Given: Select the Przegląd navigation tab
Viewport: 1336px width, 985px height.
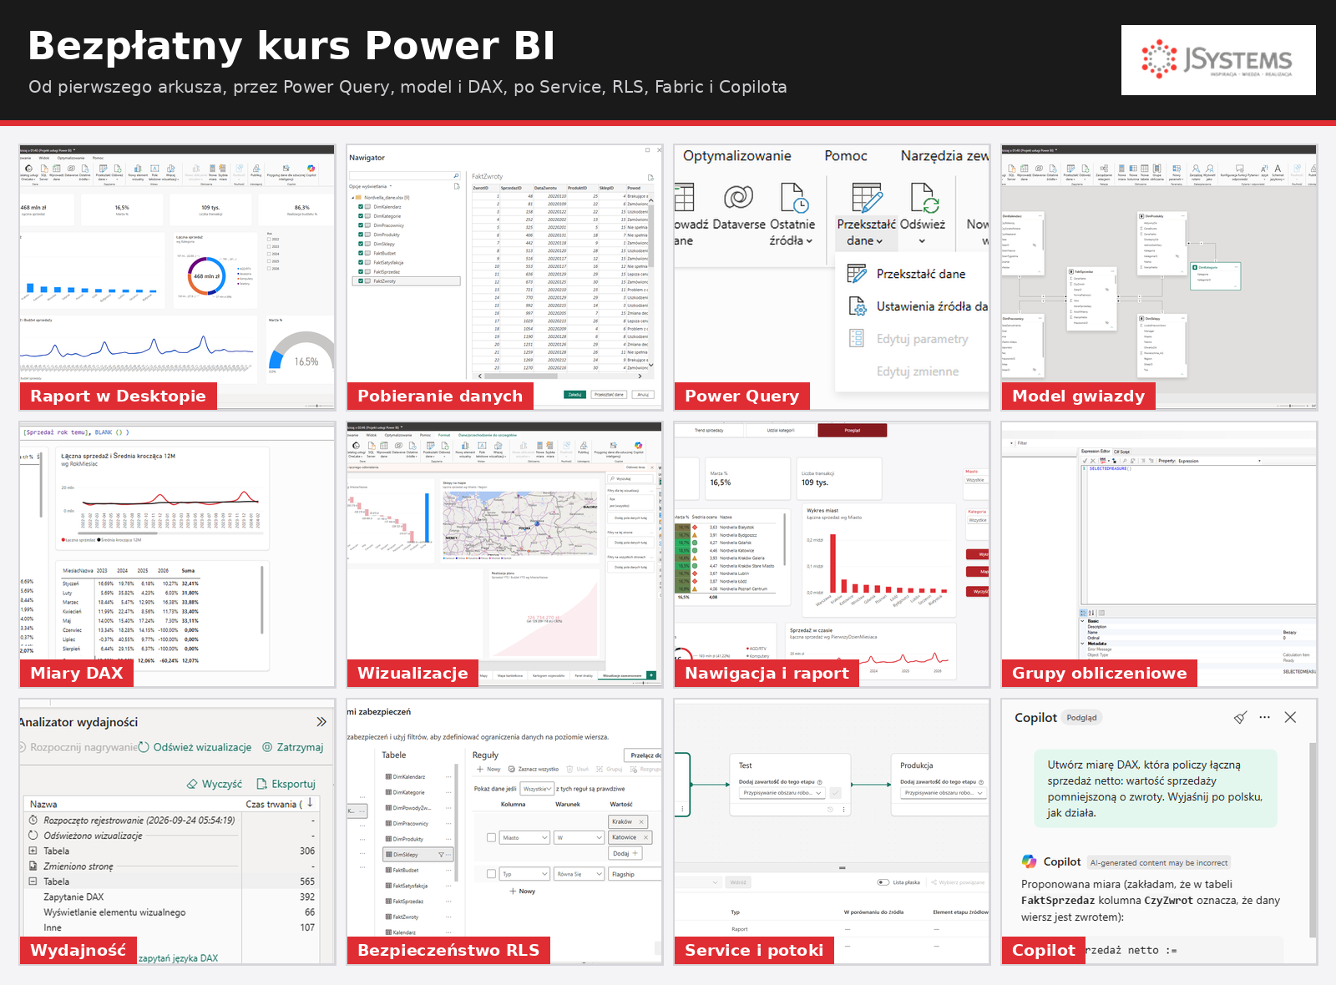Looking at the screenshot, I should pyautogui.click(x=853, y=431).
